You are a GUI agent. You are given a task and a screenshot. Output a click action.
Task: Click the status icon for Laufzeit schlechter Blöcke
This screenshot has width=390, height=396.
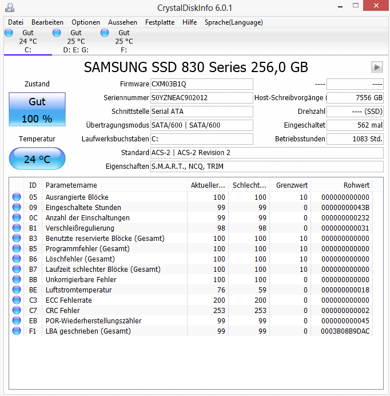click(x=17, y=269)
